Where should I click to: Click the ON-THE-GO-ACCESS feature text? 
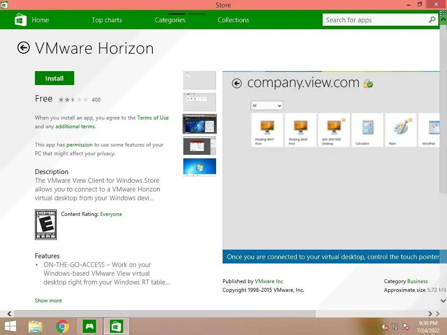(107, 273)
